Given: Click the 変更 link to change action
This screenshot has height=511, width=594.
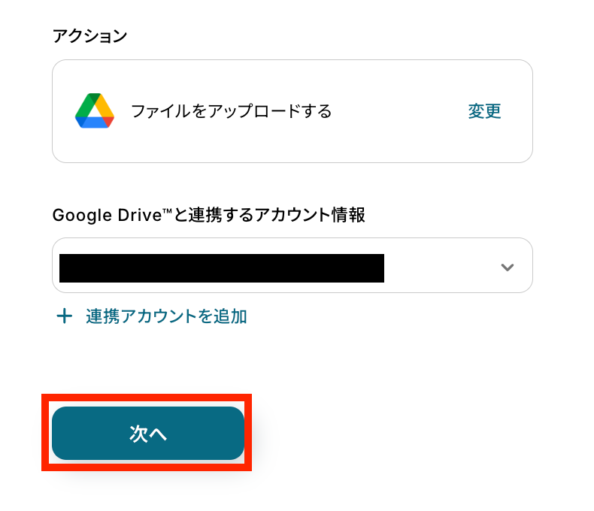Looking at the screenshot, I should 484,111.
